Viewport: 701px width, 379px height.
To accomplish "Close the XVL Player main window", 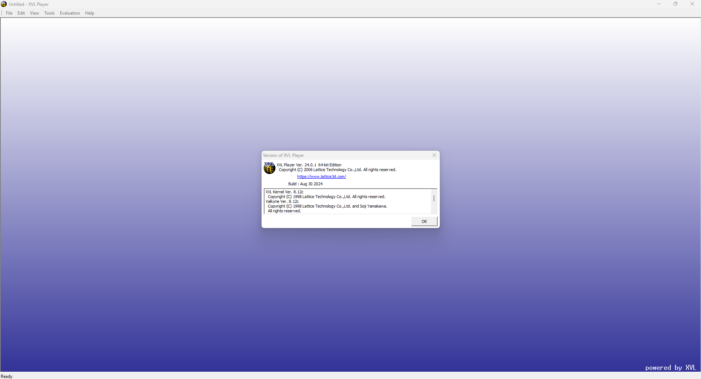I will (692, 4).
